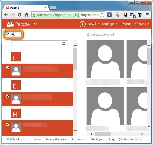Open the Terms footer link
The width and height of the screenshot is (153, 145).
point(37,139)
